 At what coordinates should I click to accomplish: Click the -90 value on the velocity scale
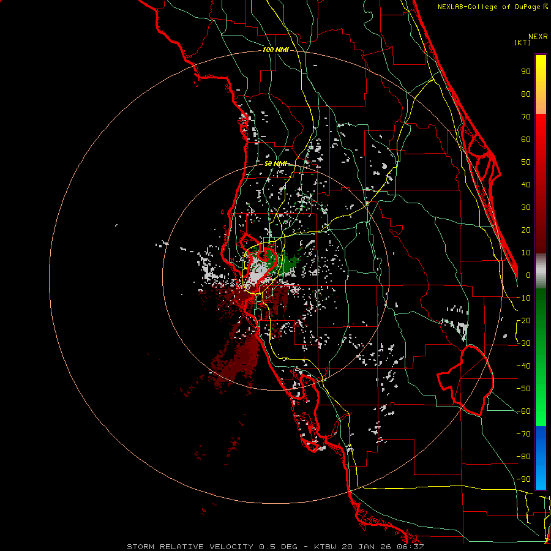point(523,479)
